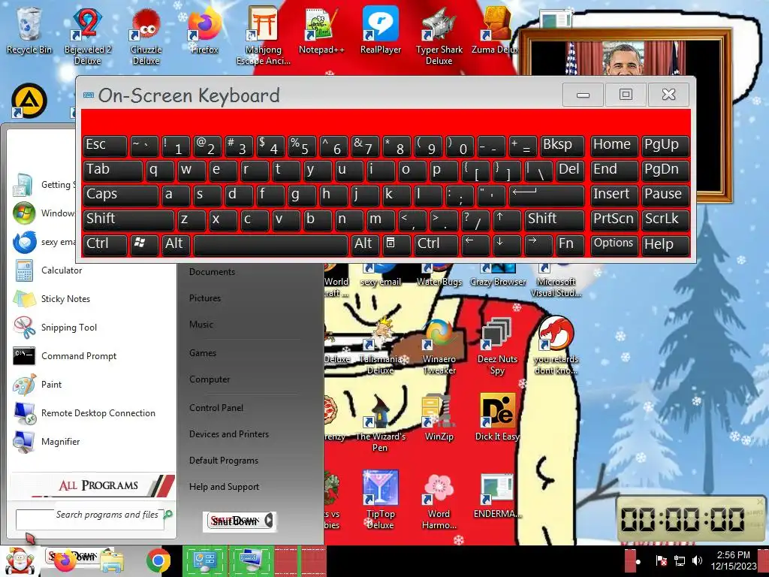Open Computer link in Start menu
Image resolution: width=769 pixels, height=577 pixels.
pos(210,379)
